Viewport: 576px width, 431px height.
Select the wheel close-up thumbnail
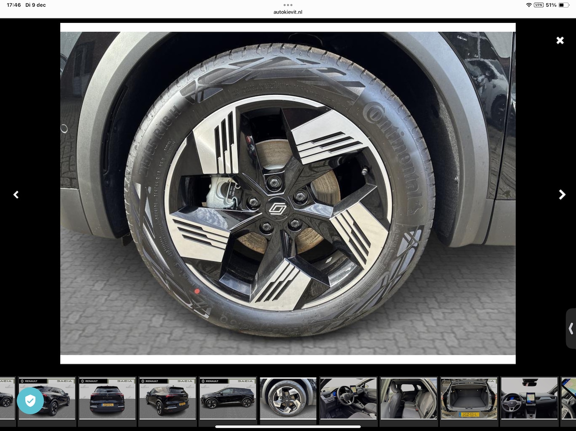point(288,399)
